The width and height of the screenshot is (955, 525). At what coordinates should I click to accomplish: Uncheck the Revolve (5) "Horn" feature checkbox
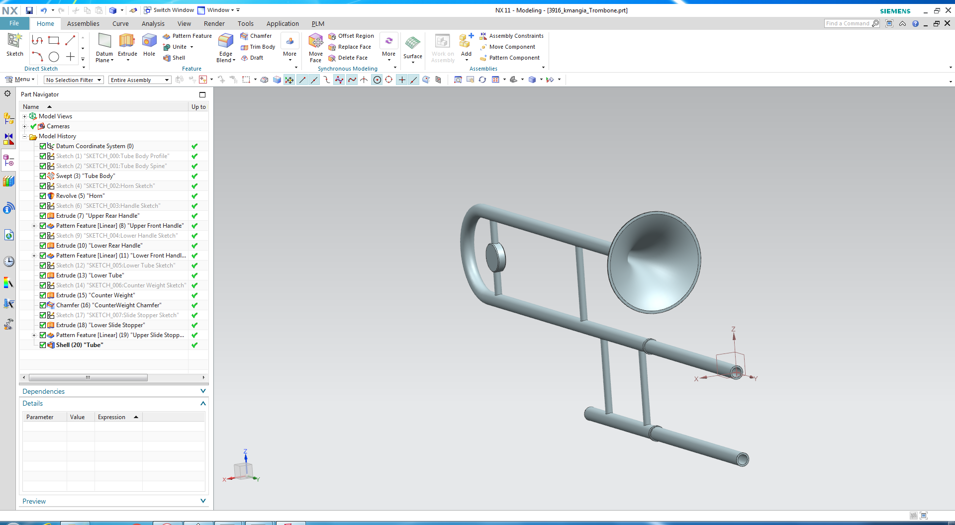click(x=43, y=196)
